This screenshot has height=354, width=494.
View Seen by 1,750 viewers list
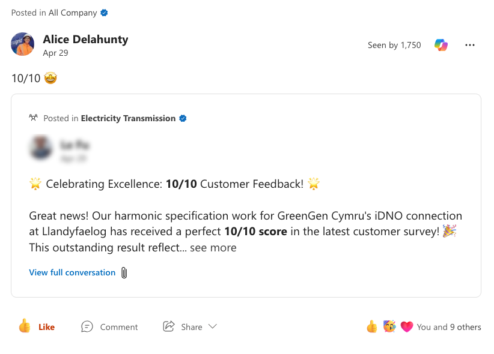pos(394,45)
